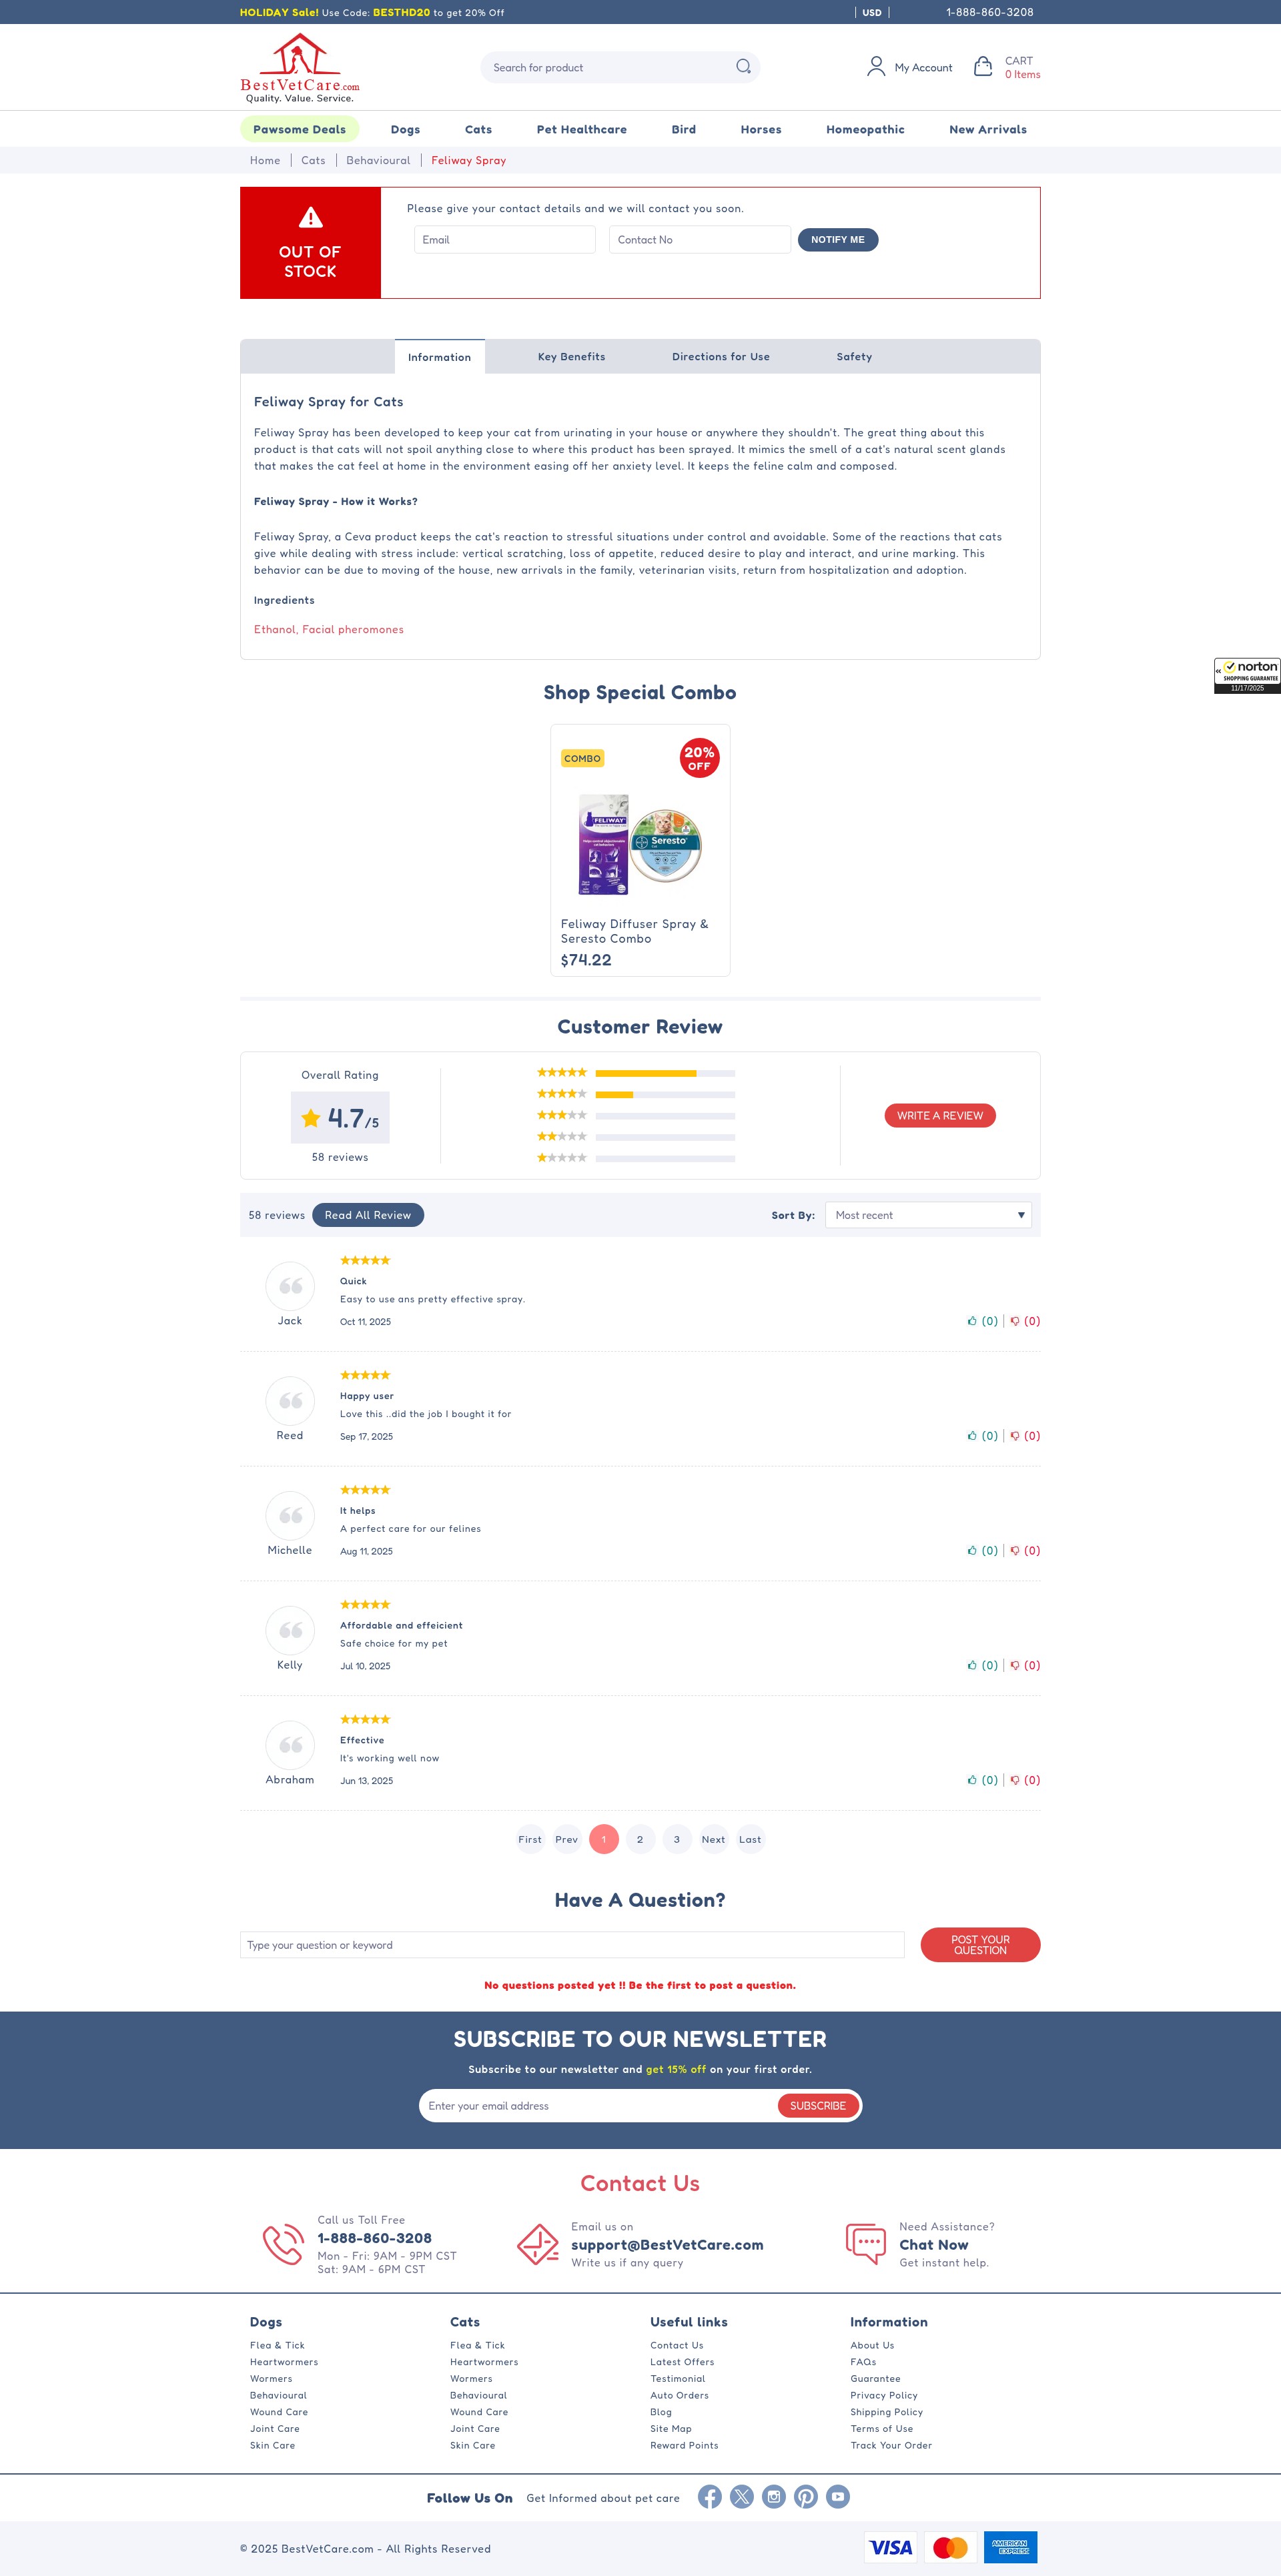
Task: Click the Contact No input field
Action: coord(700,240)
